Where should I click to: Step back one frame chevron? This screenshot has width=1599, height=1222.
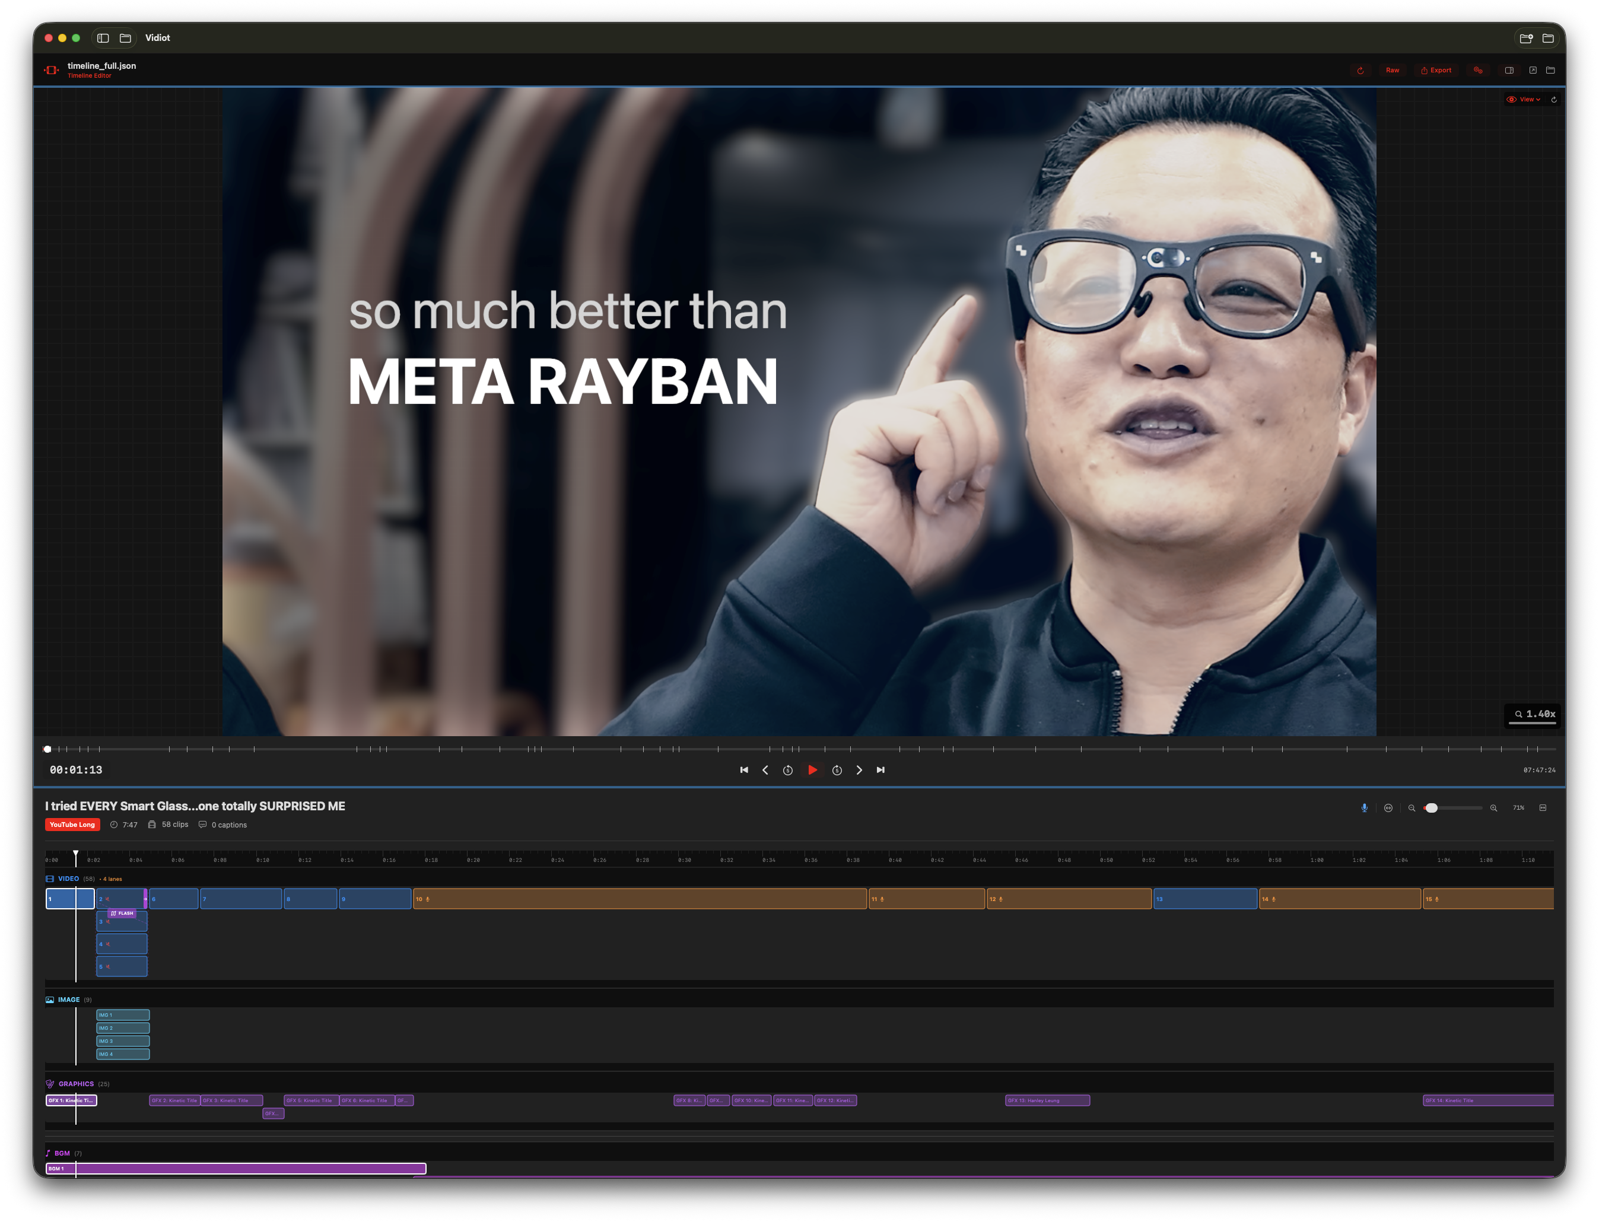765,769
